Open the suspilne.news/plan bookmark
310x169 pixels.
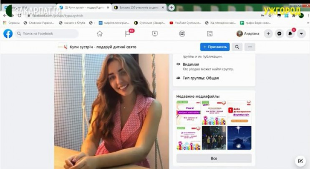pos(114,23)
